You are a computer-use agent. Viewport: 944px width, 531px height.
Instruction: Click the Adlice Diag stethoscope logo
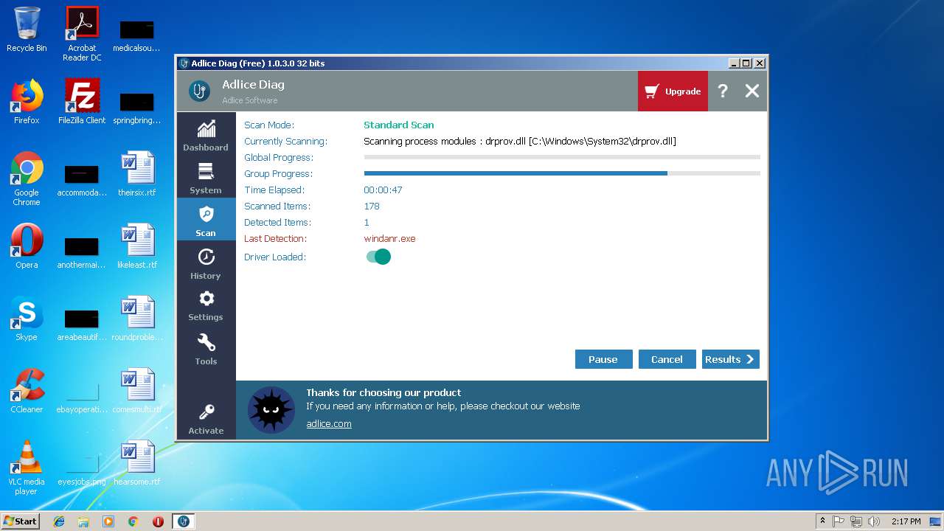199,91
